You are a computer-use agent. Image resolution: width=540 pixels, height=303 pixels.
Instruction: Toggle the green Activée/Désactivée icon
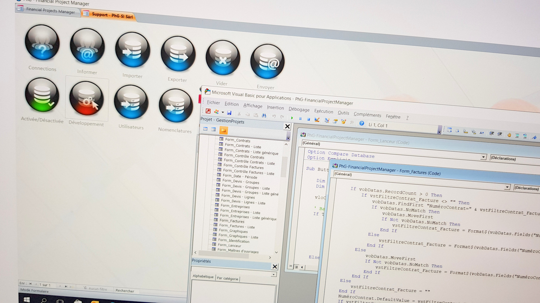[42, 95]
